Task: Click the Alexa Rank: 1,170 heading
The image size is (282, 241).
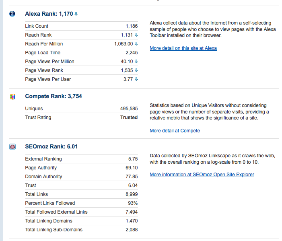Action: tap(49, 14)
